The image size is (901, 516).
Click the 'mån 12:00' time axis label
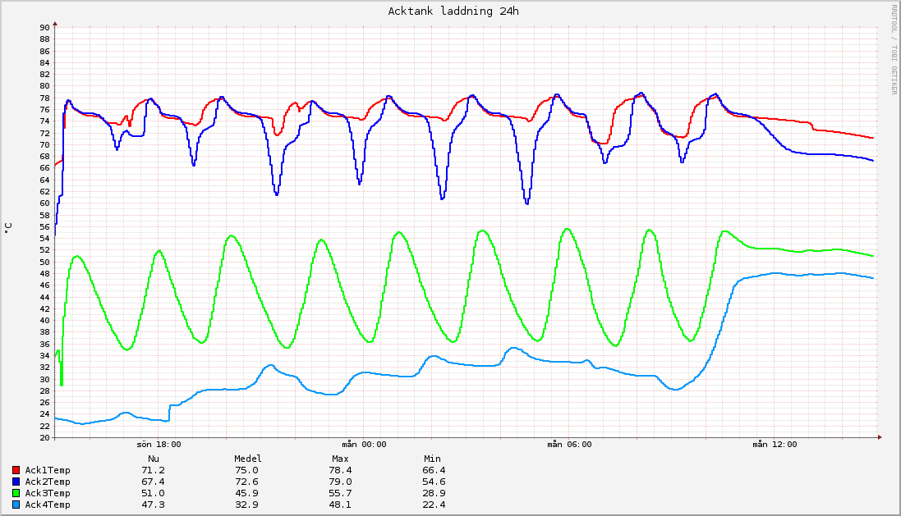click(774, 444)
